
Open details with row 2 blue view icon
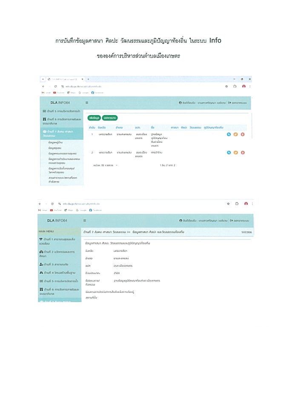pyautogui.click(x=229, y=152)
